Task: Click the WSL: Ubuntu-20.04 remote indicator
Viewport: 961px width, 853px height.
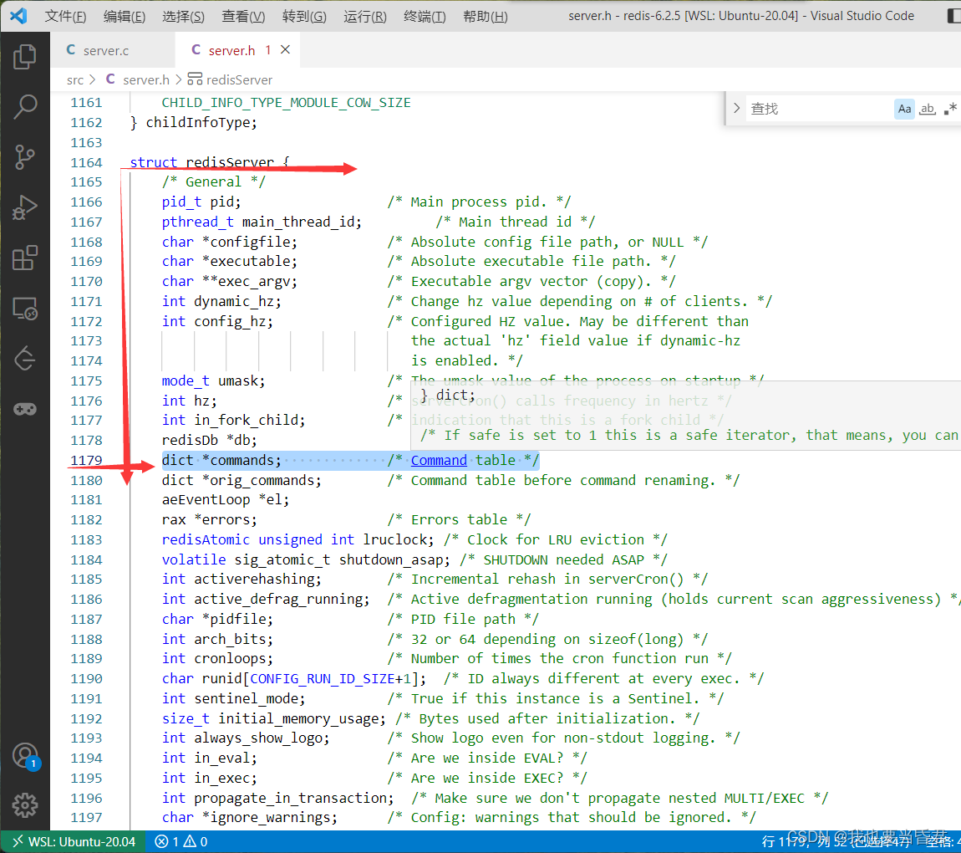Action: tap(73, 841)
